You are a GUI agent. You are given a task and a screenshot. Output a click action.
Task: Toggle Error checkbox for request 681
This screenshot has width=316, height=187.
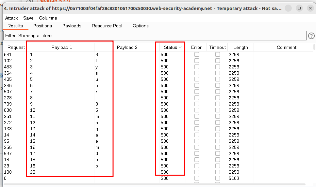coord(197,54)
